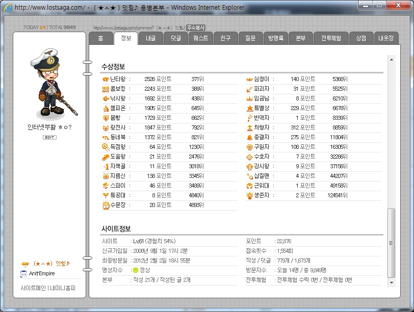Open the 퀘스트 tab
Screen dimensions: 414x312
point(201,38)
